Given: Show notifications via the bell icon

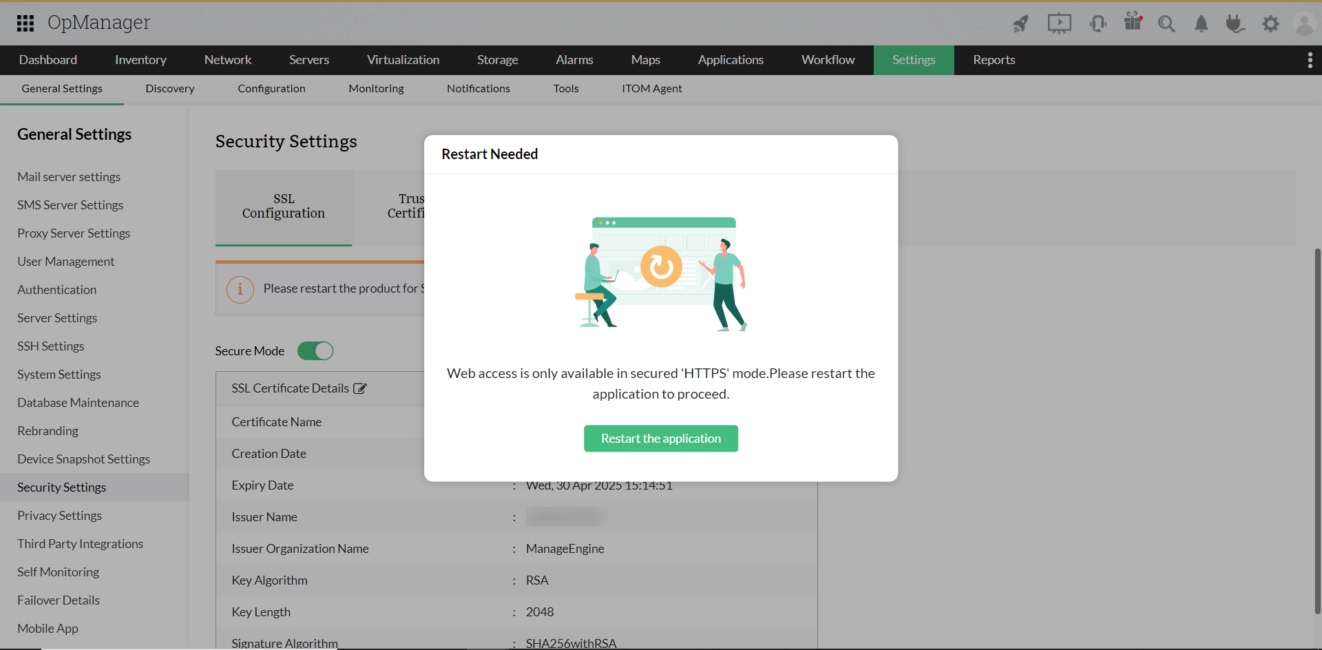Looking at the screenshot, I should [1201, 23].
